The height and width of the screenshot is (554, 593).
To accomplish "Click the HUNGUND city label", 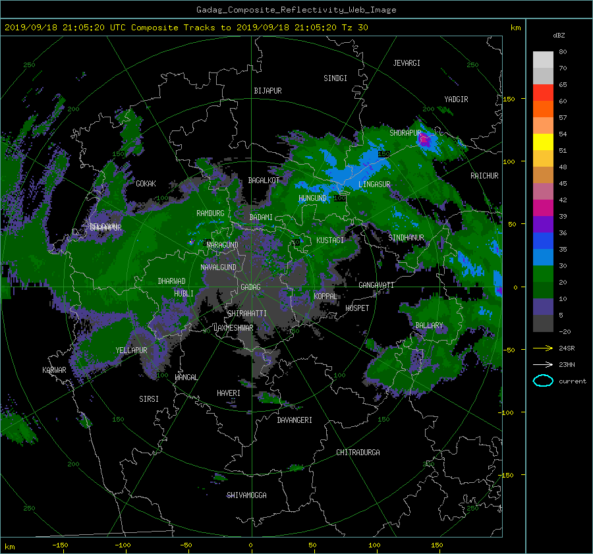I will click(312, 198).
